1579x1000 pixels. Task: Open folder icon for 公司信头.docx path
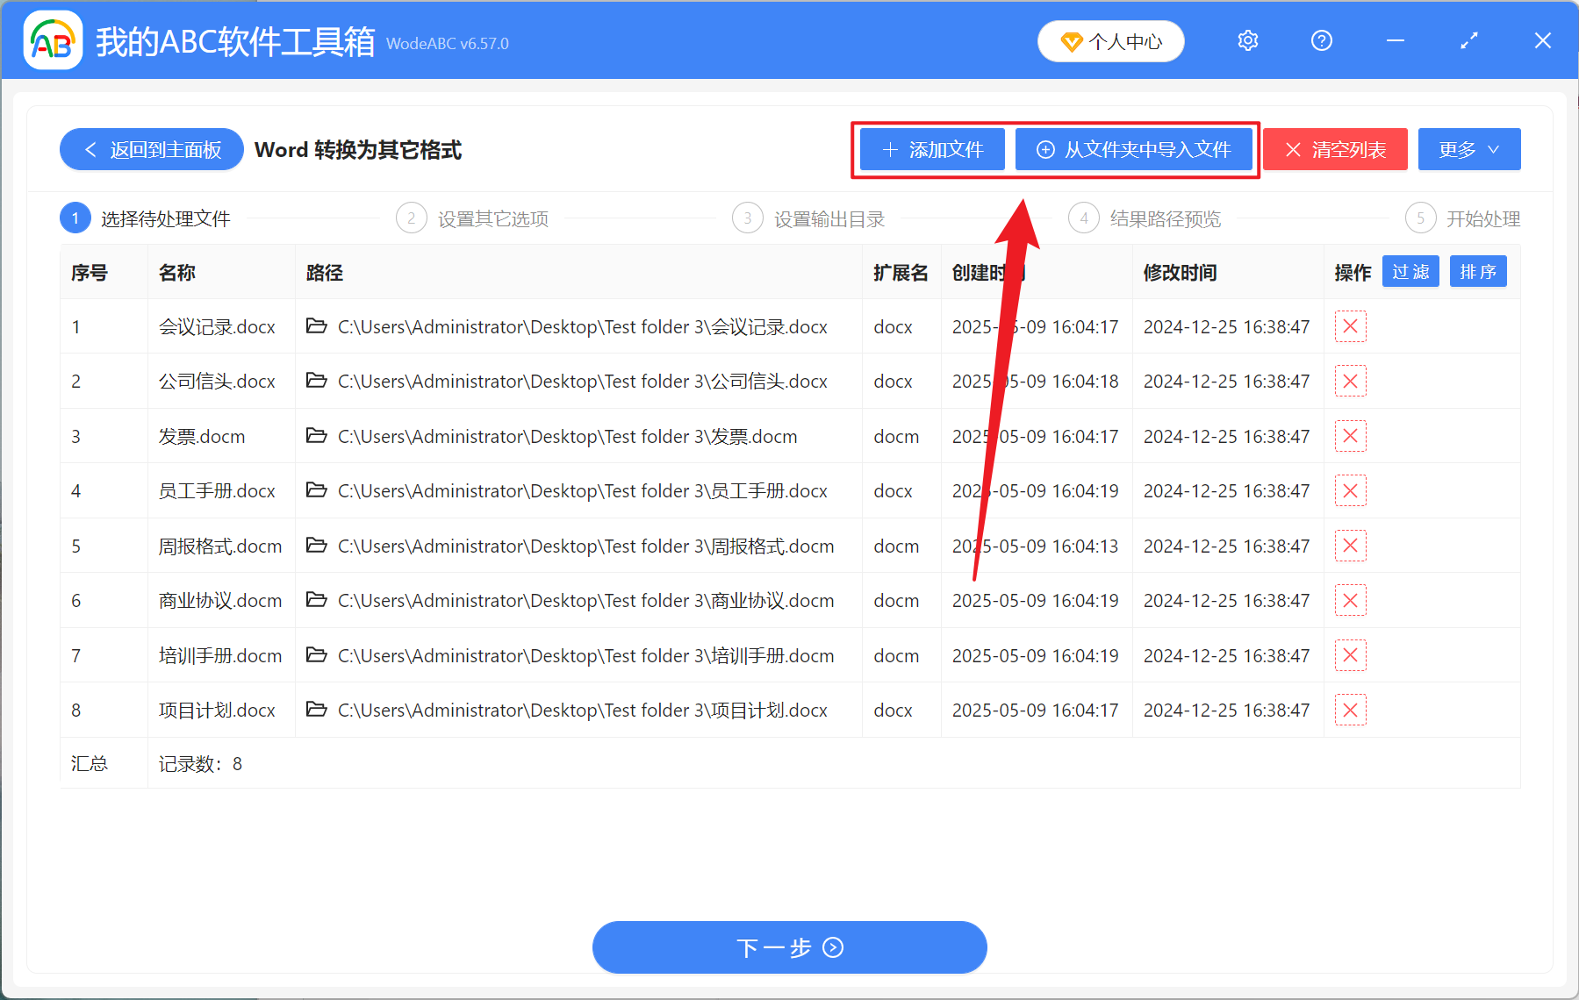316,381
